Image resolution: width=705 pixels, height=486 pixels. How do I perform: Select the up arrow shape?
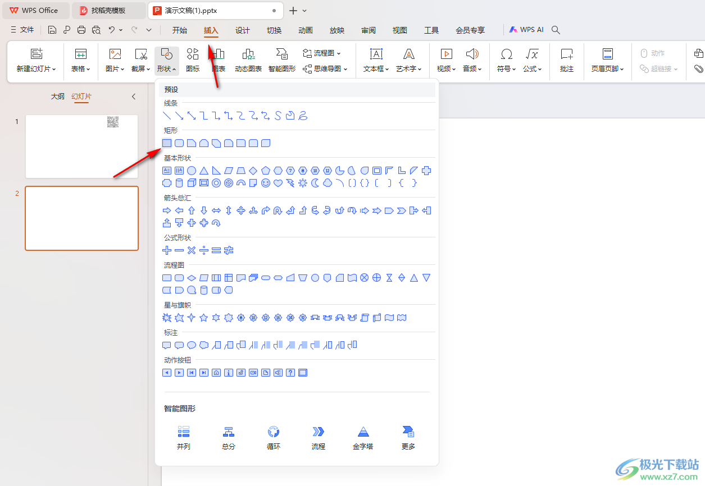[192, 210]
